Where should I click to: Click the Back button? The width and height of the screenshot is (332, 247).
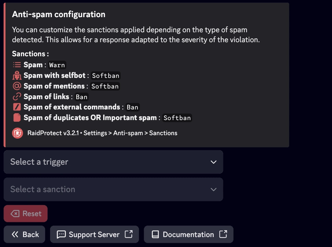tap(24, 234)
